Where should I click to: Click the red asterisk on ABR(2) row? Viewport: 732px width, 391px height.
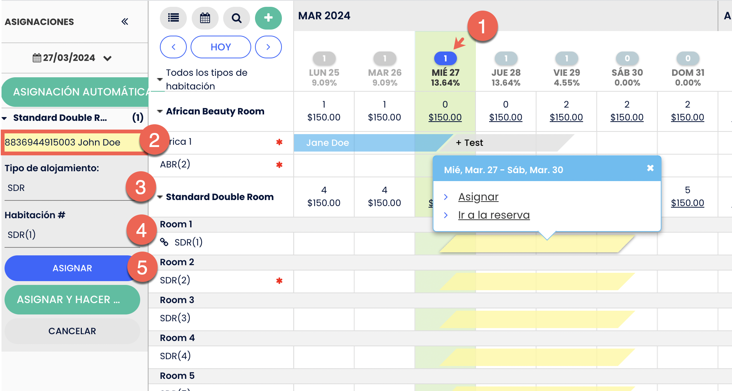[x=279, y=165]
